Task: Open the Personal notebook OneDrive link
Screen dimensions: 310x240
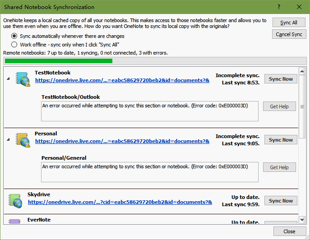Action: [x=122, y=141]
